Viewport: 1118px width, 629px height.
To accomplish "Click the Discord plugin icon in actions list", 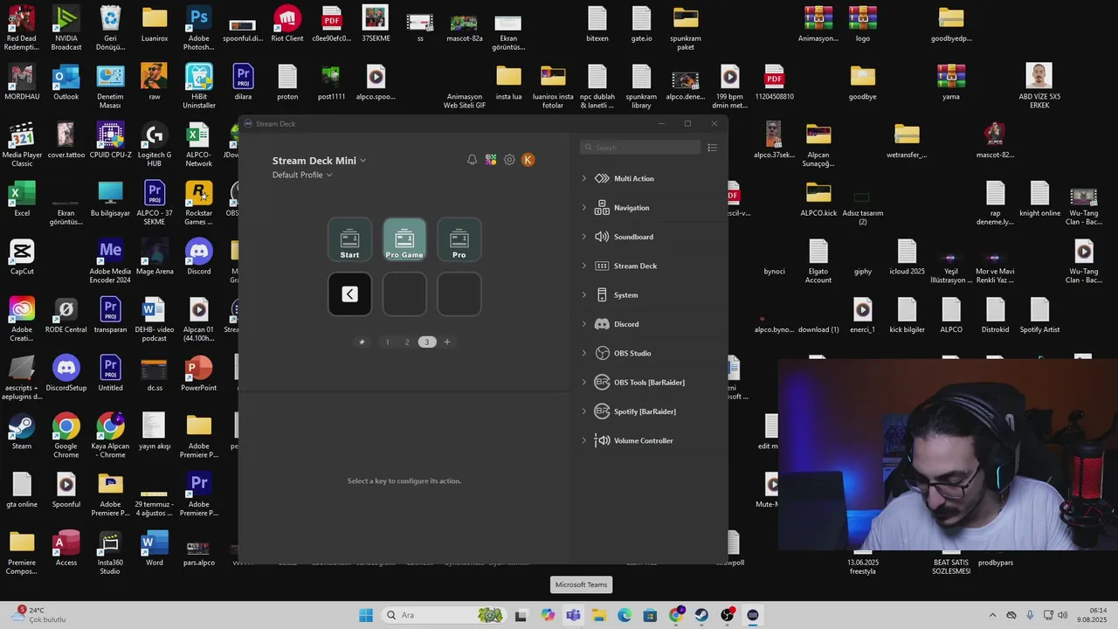I will [x=602, y=324].
